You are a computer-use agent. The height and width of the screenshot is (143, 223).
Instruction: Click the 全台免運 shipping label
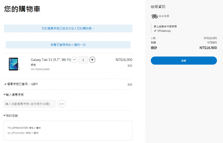click(164, 16)
